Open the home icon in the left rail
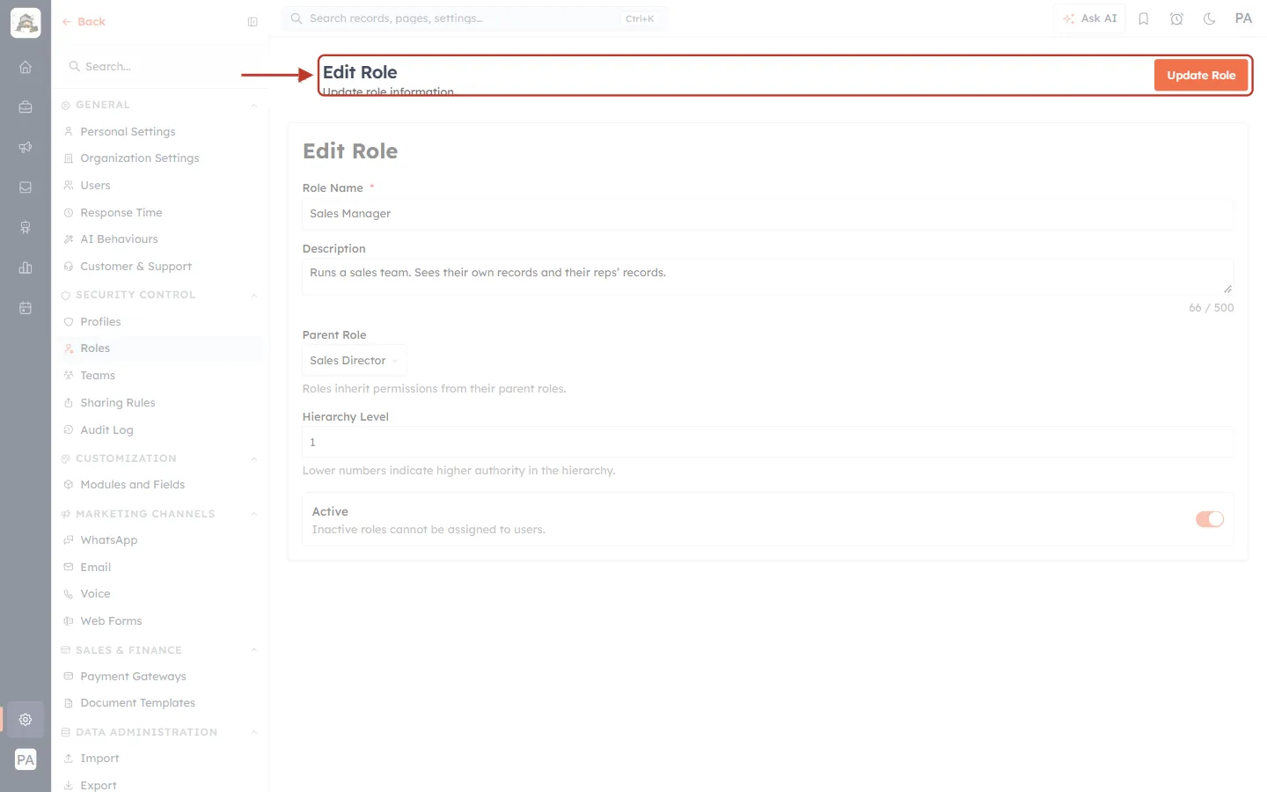Viewport: 1267px width, 792px height. click(x=26, y=67)
